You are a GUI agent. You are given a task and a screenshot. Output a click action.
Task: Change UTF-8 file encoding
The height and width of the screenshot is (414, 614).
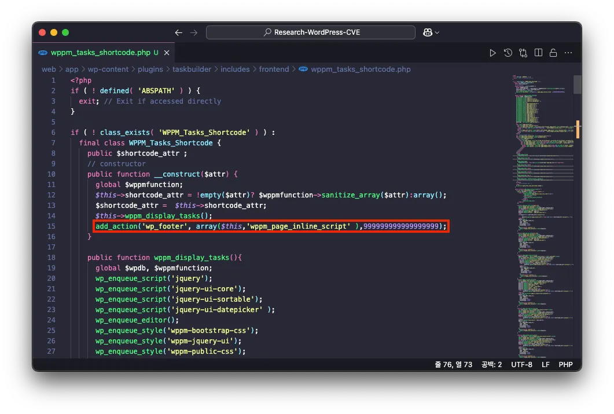click(x=521, y=365)
